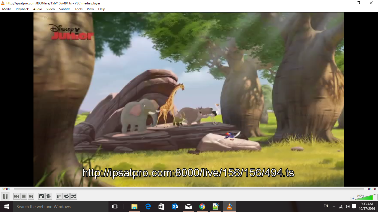Open the Subtitle menu
This screenshot has height=212, width=378.
(x=65, y=9)
